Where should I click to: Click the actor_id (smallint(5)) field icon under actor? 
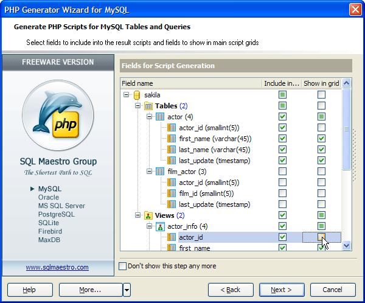[172, 128]
